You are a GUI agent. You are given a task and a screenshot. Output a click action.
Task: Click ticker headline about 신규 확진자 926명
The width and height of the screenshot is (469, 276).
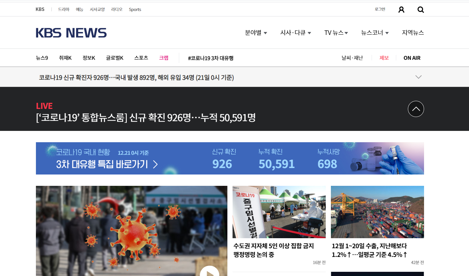tap(136, 78)
